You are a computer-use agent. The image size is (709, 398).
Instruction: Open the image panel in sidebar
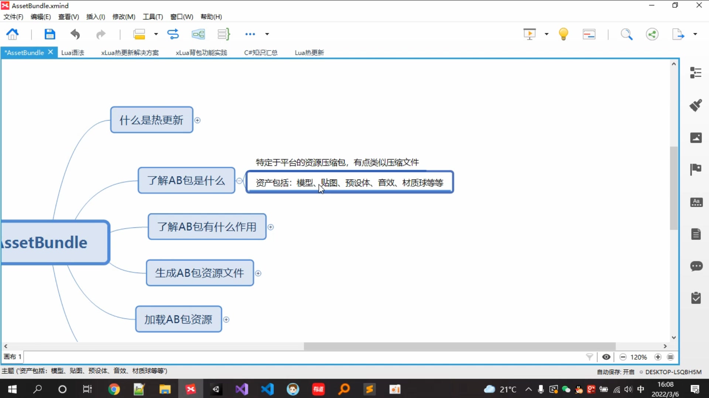click(x=696, y=138)
